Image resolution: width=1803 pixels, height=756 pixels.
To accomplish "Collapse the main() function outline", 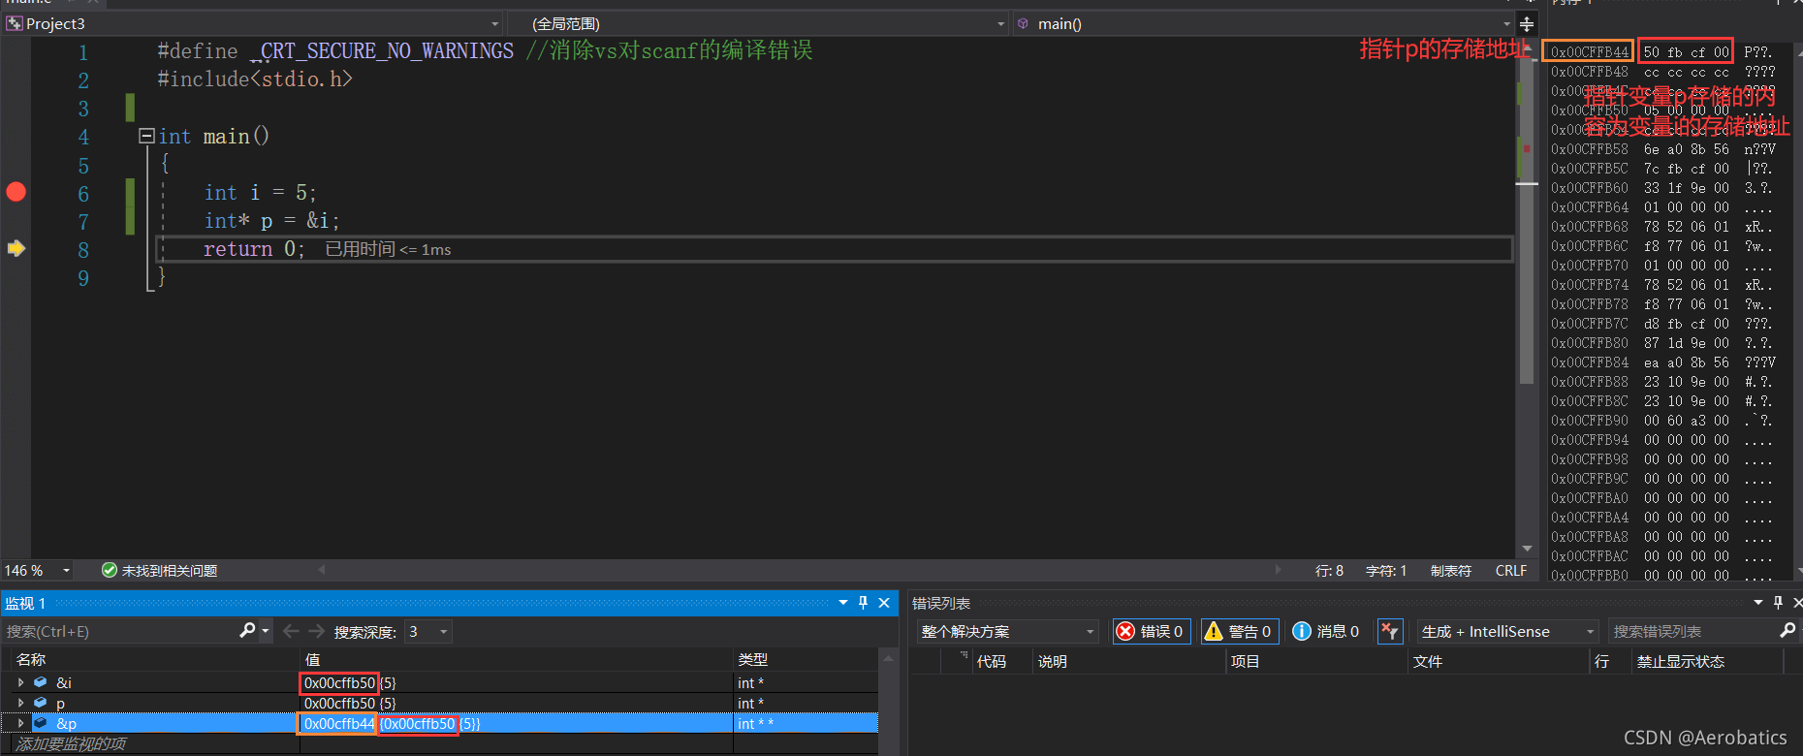I will click(146, 136).
